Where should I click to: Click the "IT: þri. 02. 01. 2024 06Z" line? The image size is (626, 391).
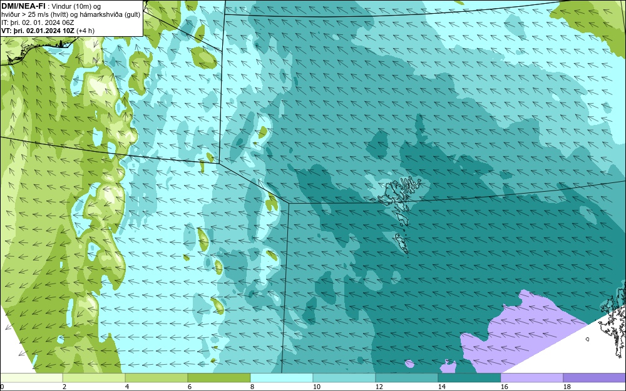coord(38,22)
